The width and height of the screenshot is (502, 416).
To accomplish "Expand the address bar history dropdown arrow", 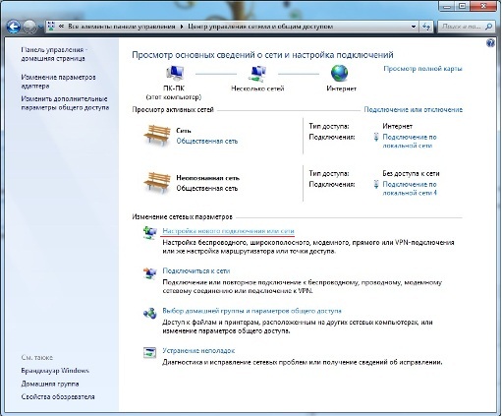I will click(x=414, y=27).
